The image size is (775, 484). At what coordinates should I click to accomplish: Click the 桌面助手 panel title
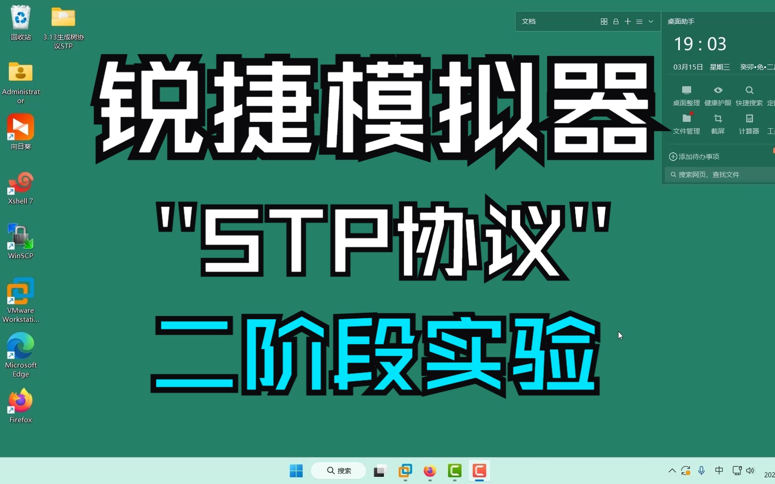[681, 22]
